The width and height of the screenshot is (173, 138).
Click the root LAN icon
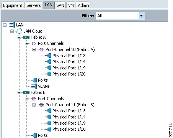click(12, 25)
